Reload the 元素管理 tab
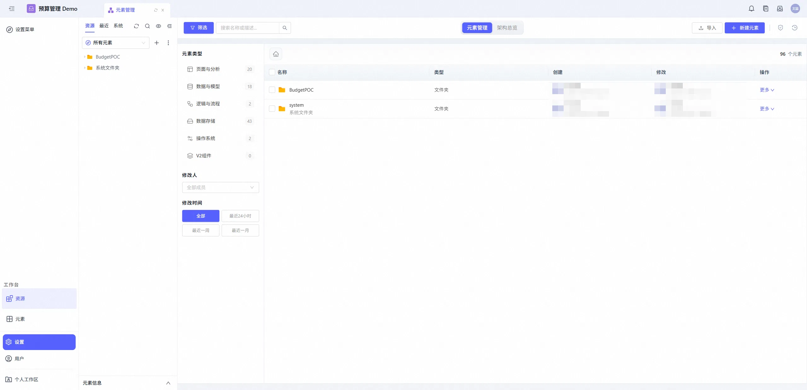 point(156,10)
